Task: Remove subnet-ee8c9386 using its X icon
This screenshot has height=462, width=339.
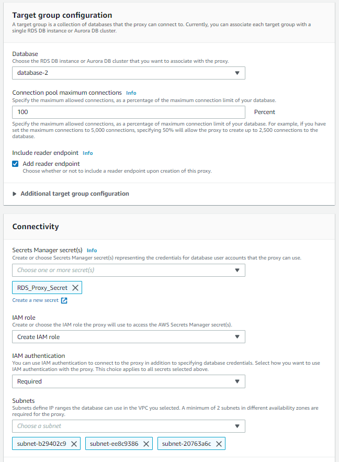Action: coord(146,444)
